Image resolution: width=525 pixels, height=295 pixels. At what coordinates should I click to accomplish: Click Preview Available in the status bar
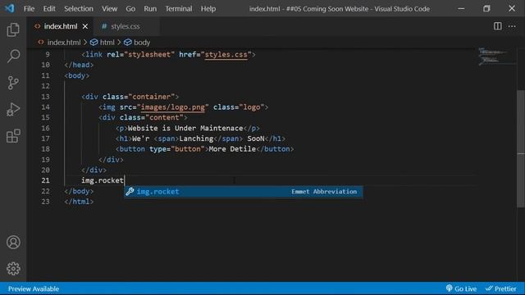pos(34,288)
